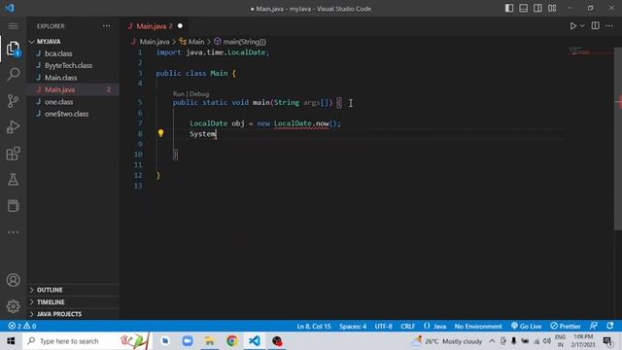The image size is (622, 350).
Task: Open the Accounts icon
Action: 13,280
